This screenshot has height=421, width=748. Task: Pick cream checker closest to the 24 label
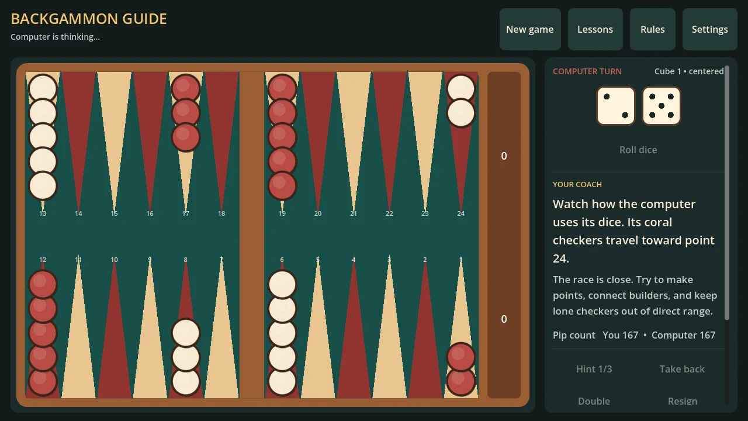pos(461,113)
